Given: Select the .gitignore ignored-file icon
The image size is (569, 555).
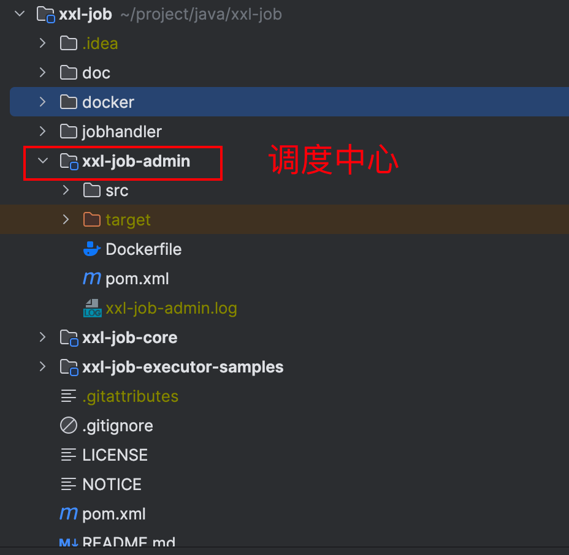Looking at the screenshot, I should [x=69, y=425].
